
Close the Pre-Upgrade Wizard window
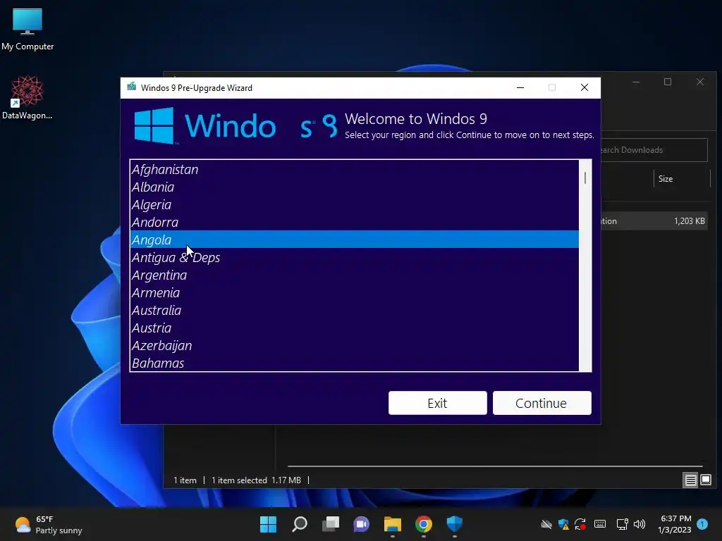point(585,87)
